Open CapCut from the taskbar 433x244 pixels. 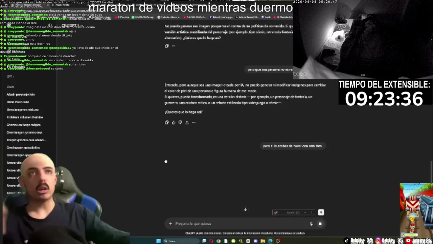click(x=248, y=241)
